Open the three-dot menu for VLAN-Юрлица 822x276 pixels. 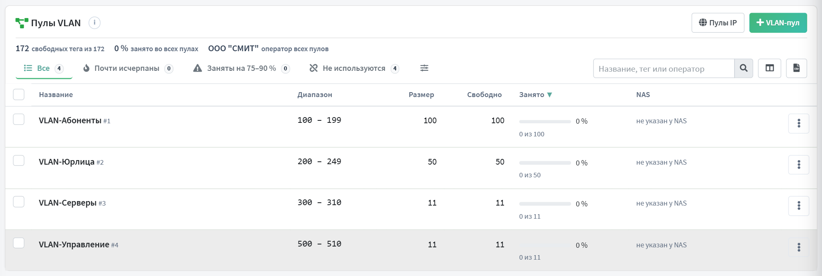click(799, 165)
